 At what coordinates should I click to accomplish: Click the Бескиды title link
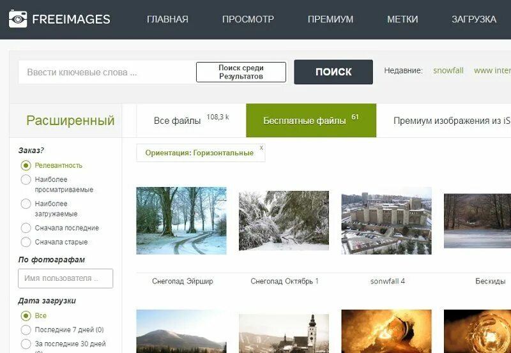(491, 281)
